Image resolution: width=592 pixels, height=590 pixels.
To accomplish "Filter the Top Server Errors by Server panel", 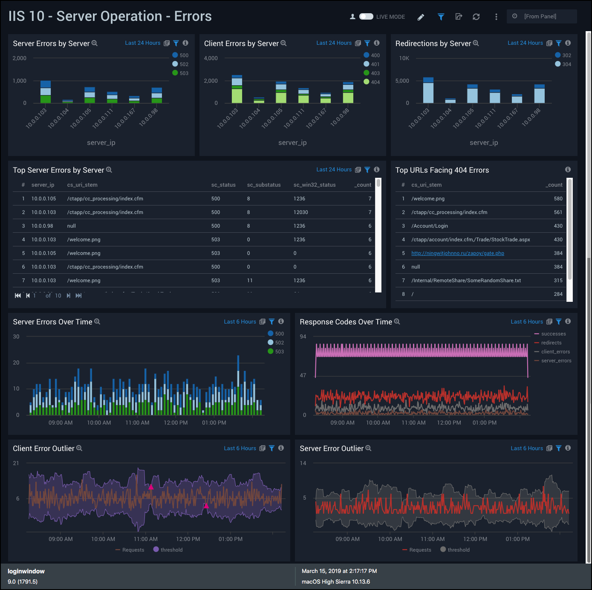I will pos(367,170).
